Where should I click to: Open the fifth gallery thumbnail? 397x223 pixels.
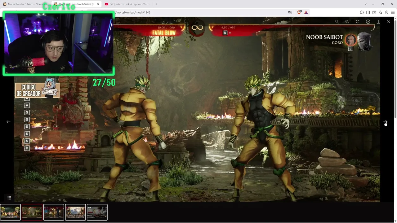click(x=97, y=212)
